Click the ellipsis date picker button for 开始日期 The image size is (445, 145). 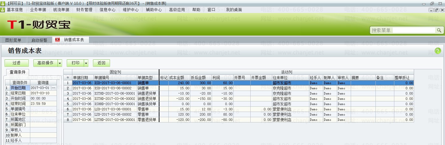pyautogui.click(x=53, y=88)
